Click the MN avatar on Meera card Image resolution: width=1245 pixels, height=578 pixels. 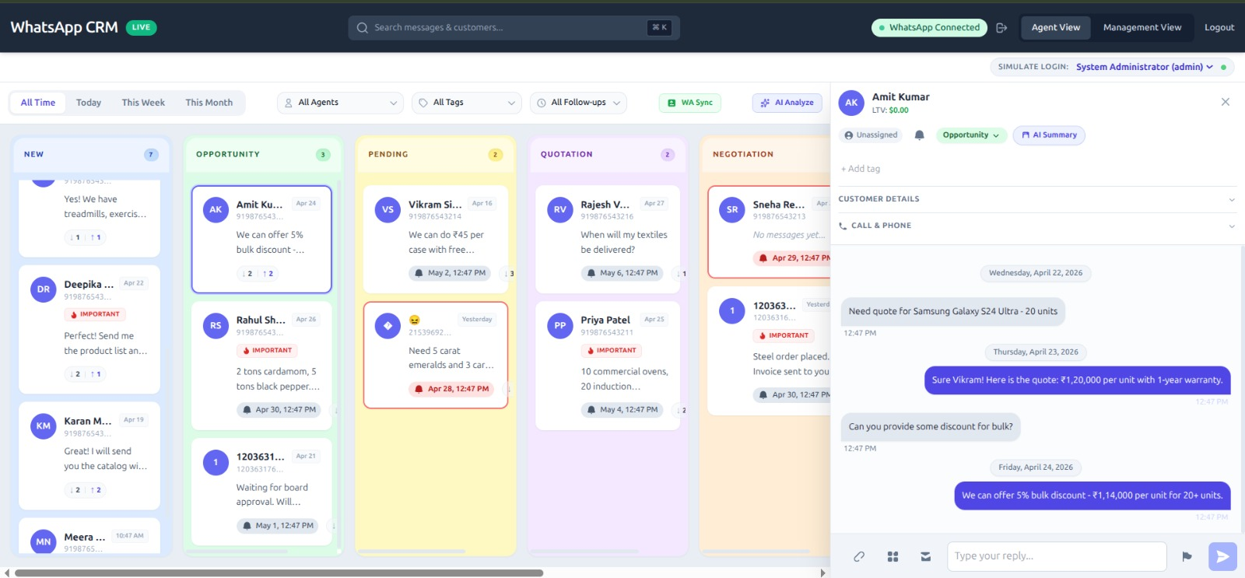coord(44,542)
